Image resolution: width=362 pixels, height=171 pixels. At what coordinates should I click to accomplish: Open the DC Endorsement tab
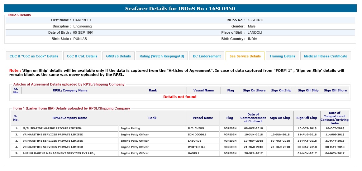pyautogui.click(x=207, y=56)
